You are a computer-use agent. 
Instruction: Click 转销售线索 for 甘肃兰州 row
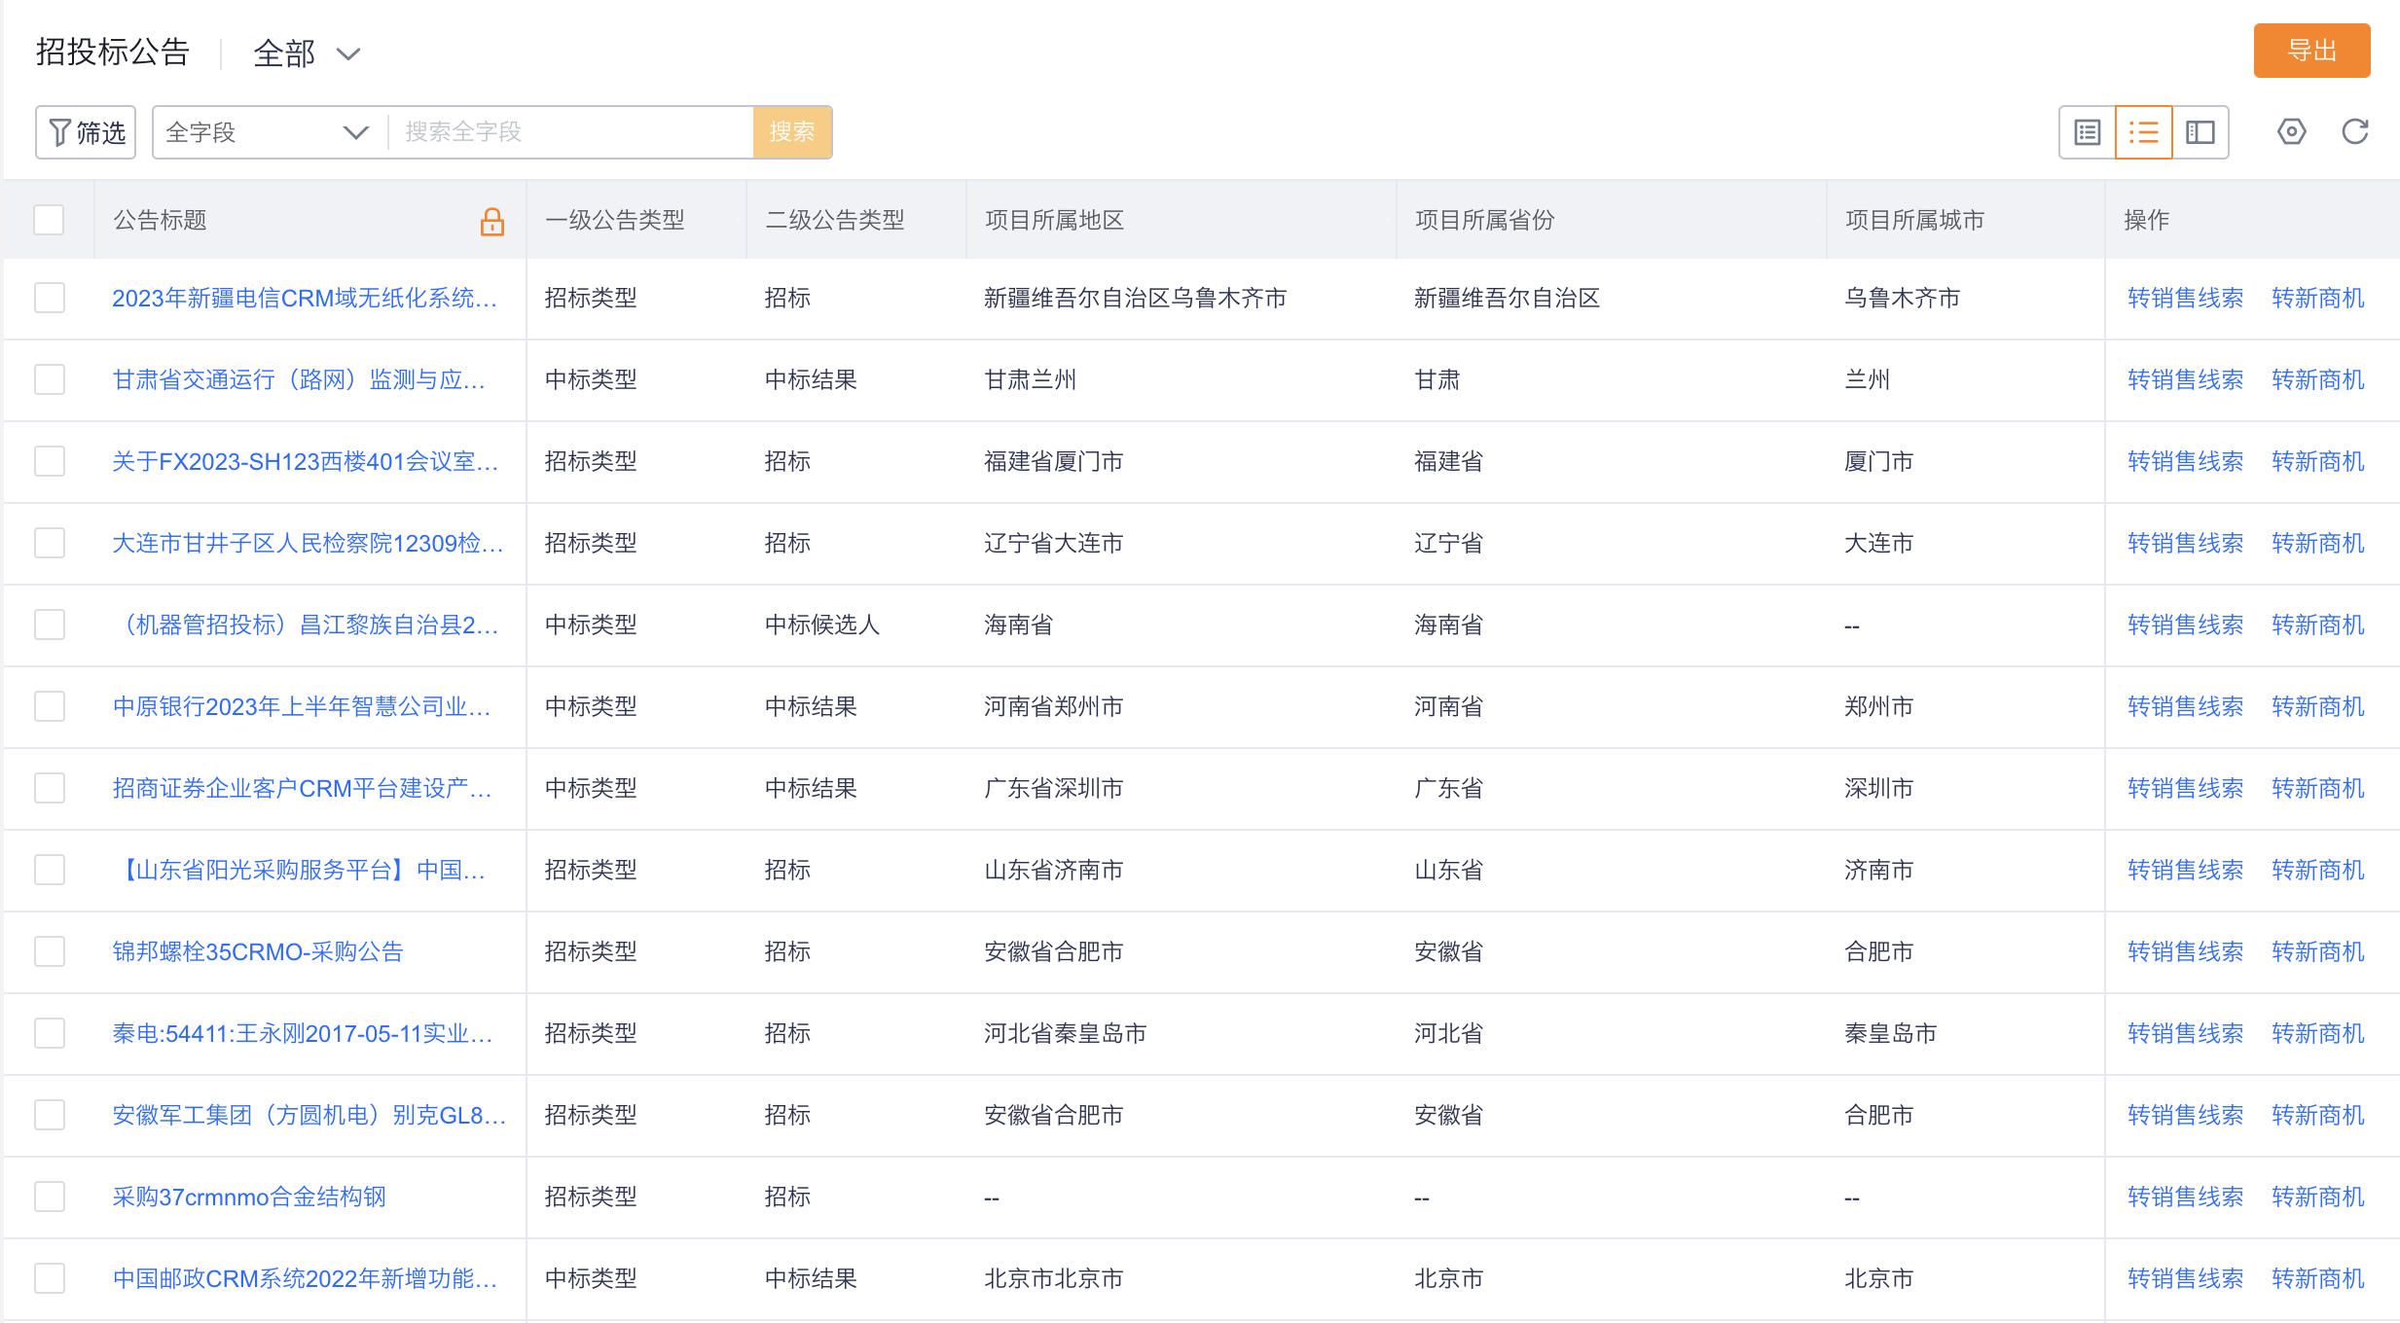[x=2185, y=379]
